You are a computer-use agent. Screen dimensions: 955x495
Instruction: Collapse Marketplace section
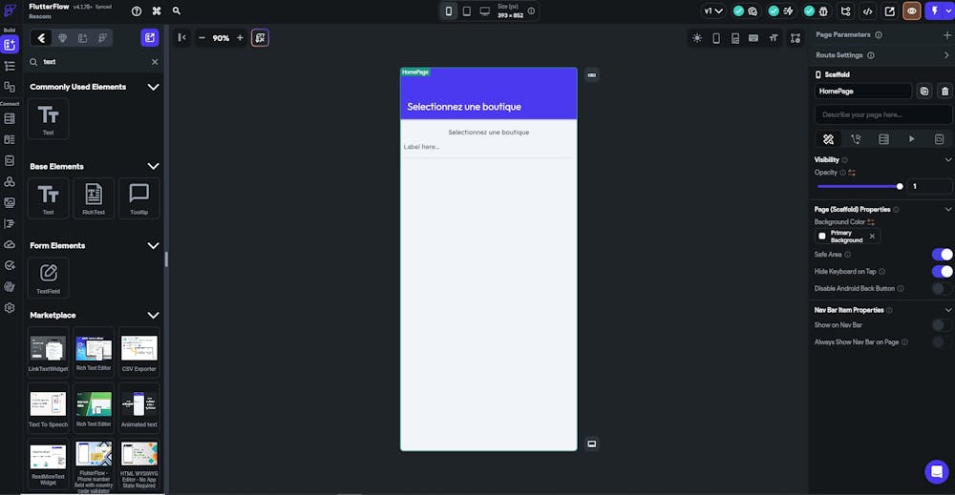[154, 315]
